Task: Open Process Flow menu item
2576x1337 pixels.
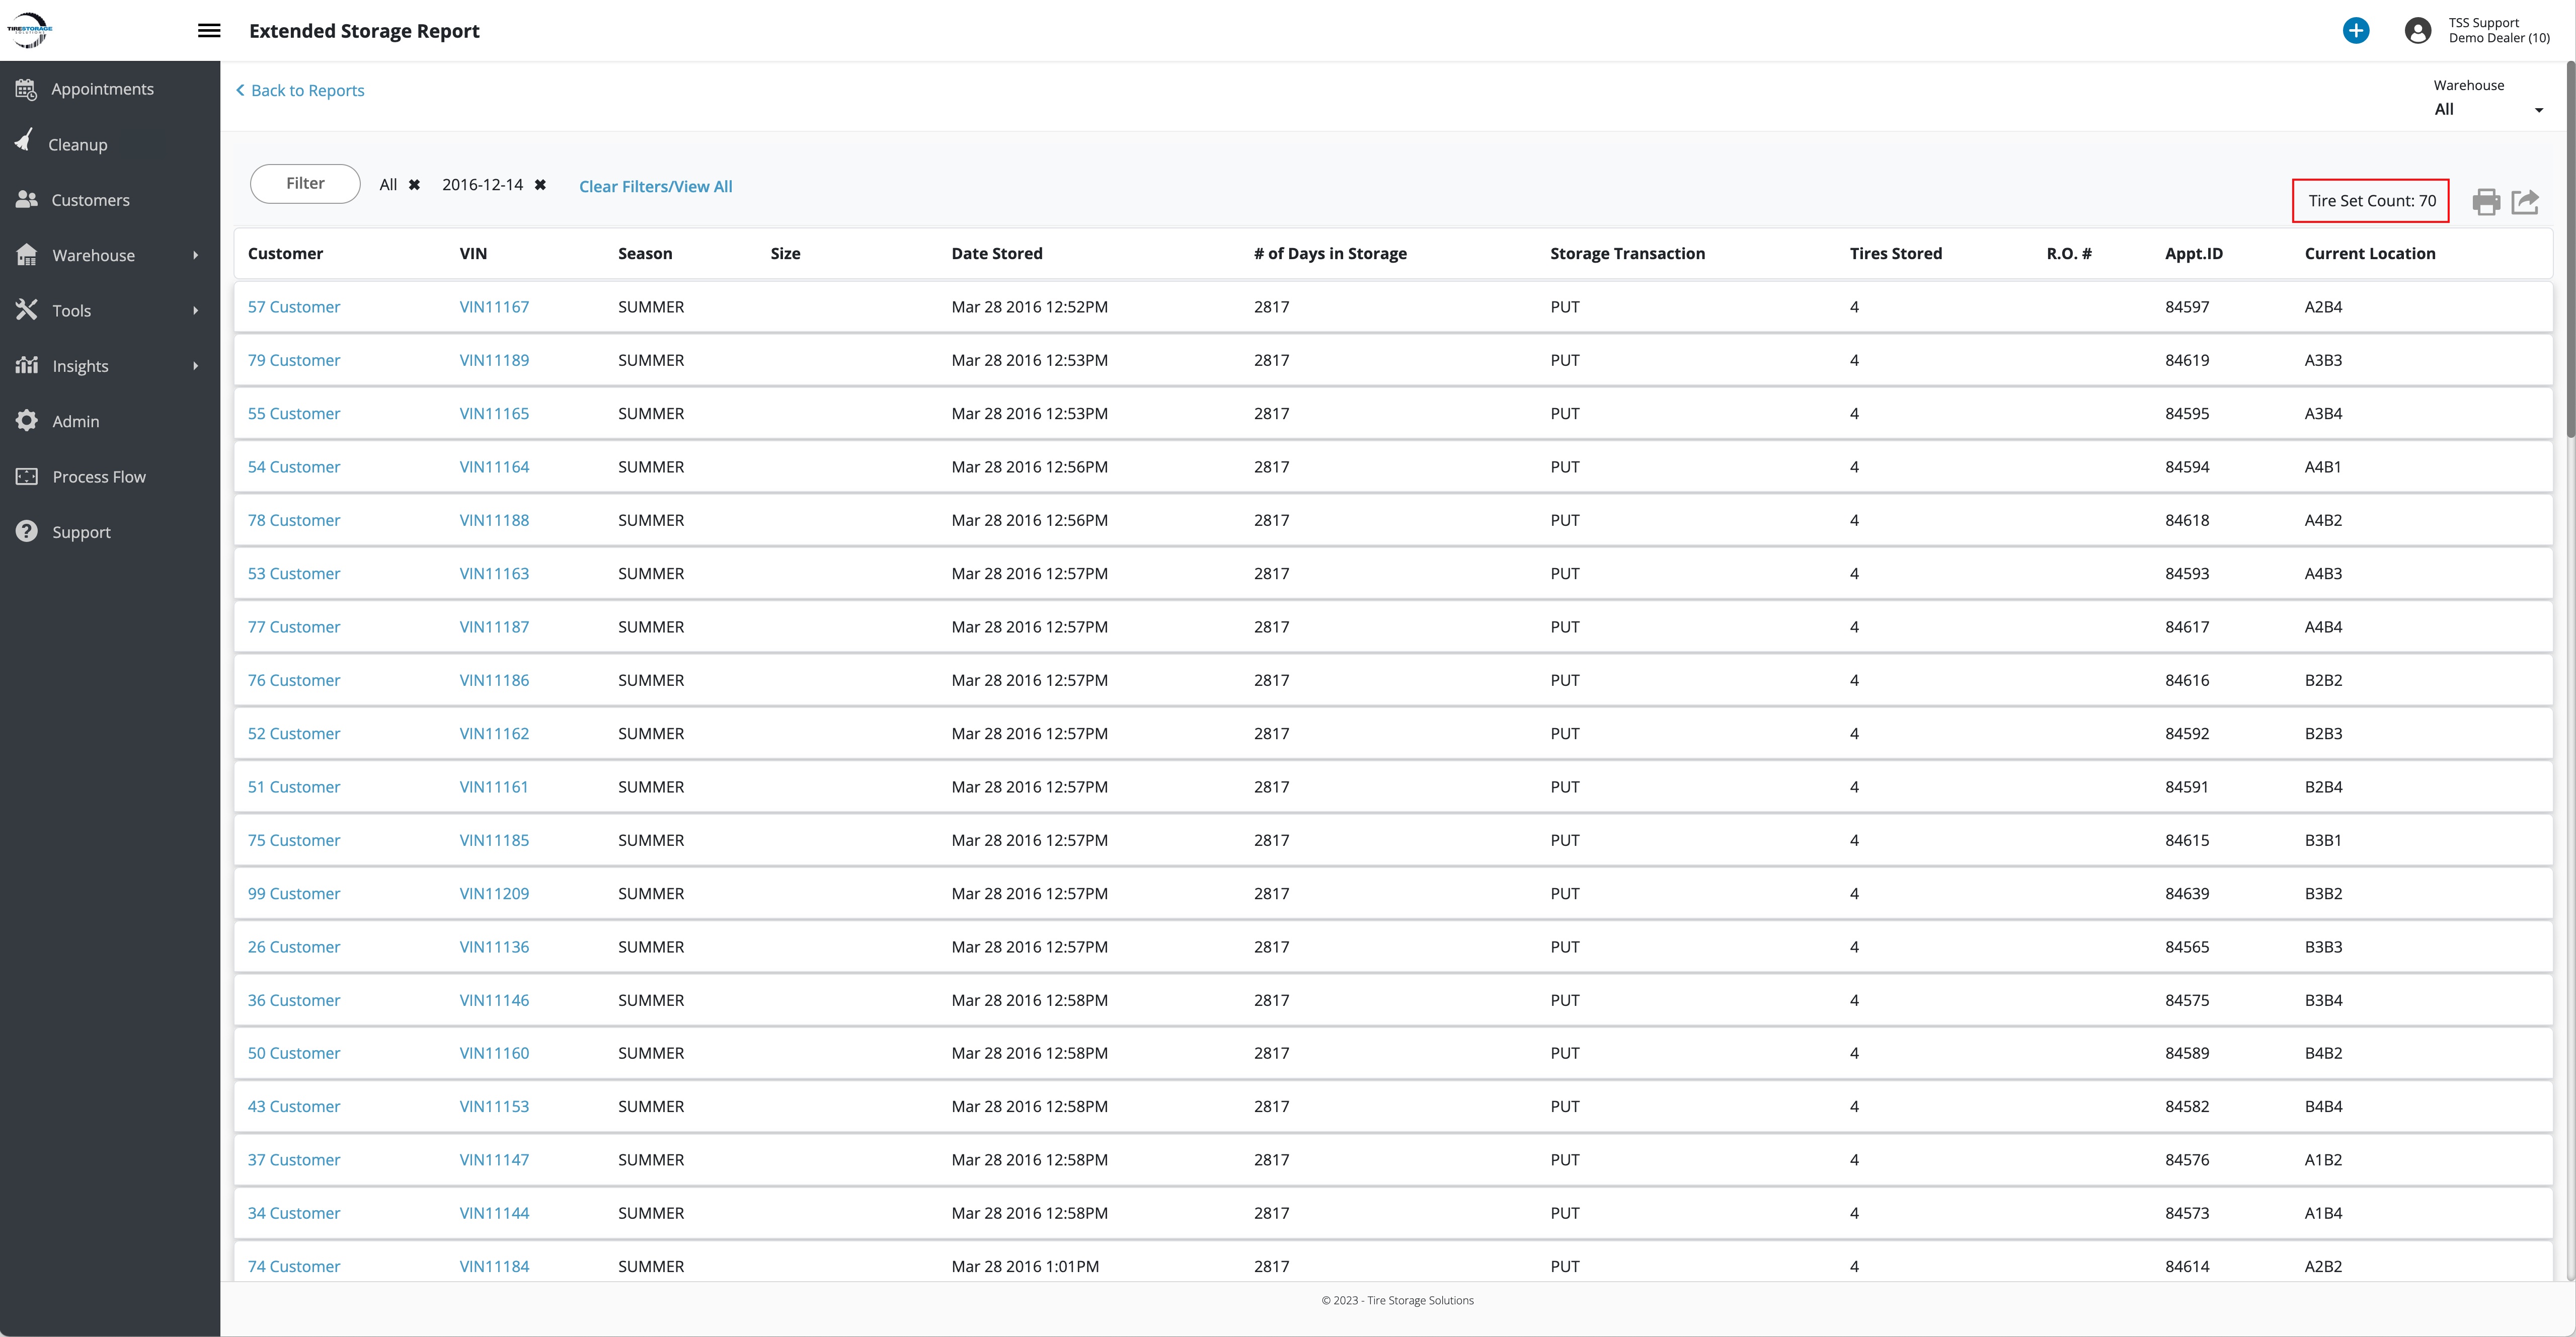Action: [99, 477]
